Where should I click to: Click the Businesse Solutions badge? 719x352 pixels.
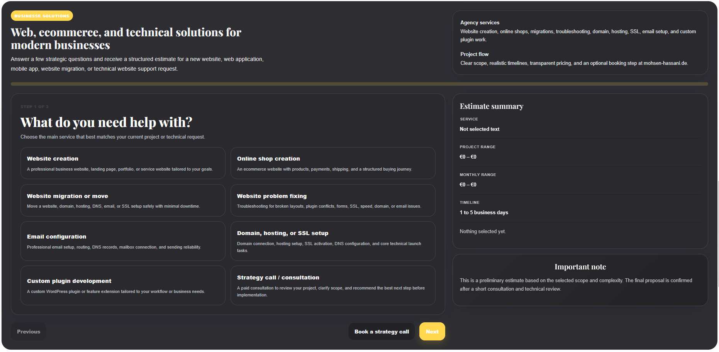pos(42,16)
